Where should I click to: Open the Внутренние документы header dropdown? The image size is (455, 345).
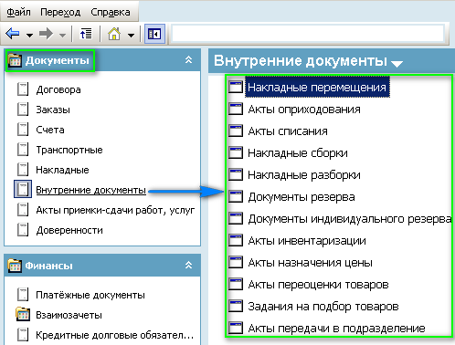coord(397,64)
